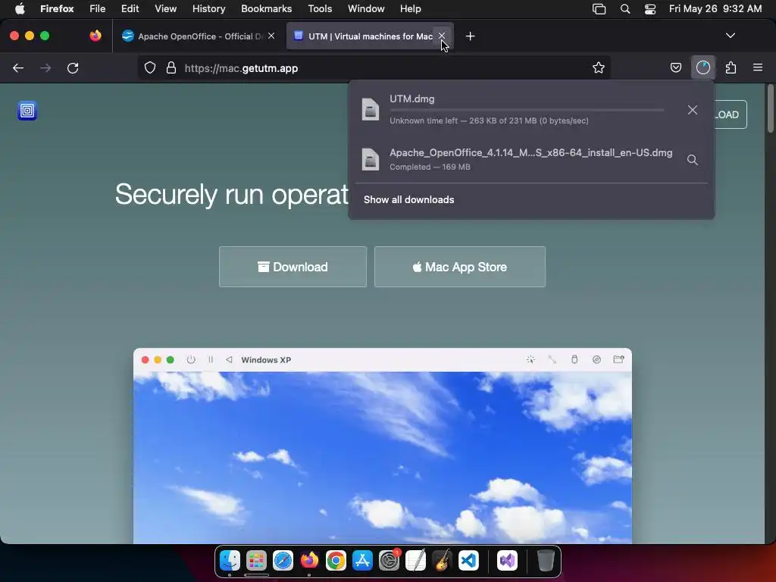The image size is (776, 582).
Task: Open System Settings from the Dock
Action: pyautogui.click(x=389, y=561)
